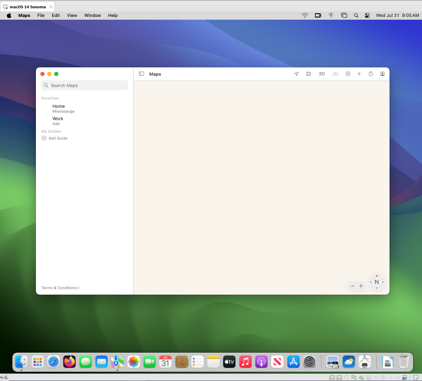Click the Maps icon in Dock
Screen dimensions: 422x381
(x=117, y=362)
